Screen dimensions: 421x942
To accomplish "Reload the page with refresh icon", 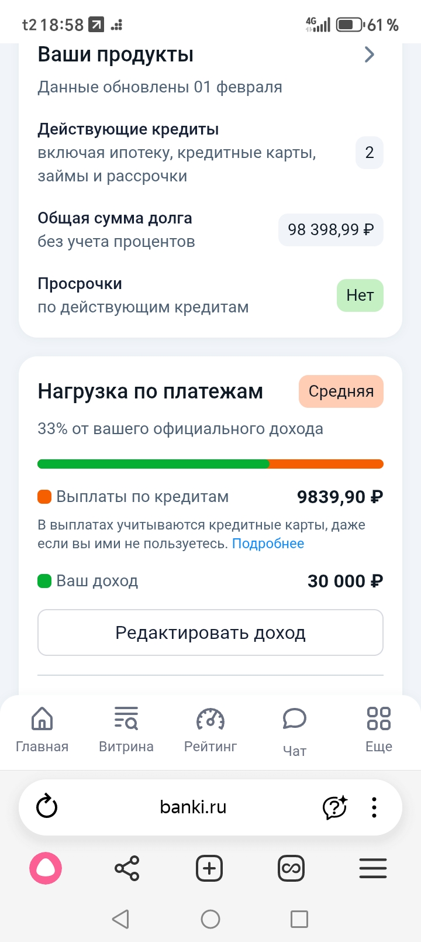I will coord(47,807).
